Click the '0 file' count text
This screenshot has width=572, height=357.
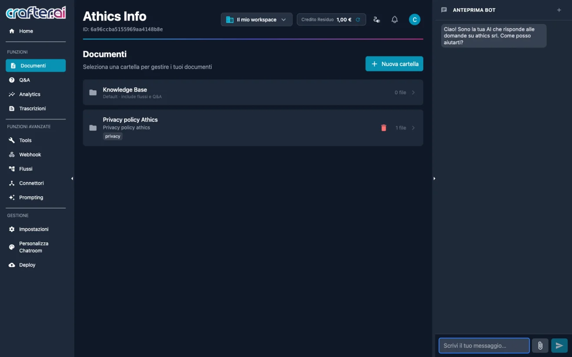tap(400, 93)
